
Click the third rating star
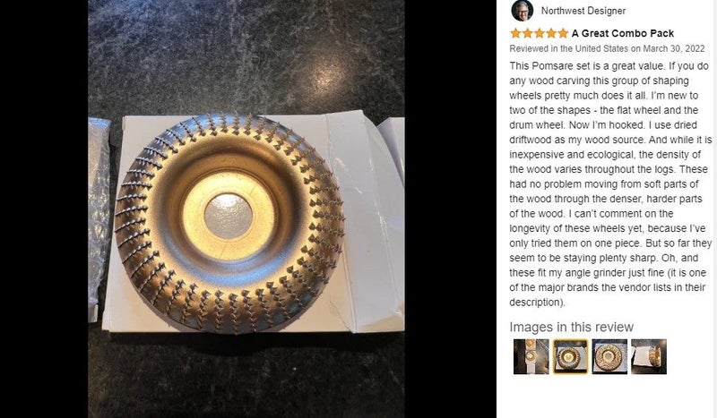tap(540, 33)
